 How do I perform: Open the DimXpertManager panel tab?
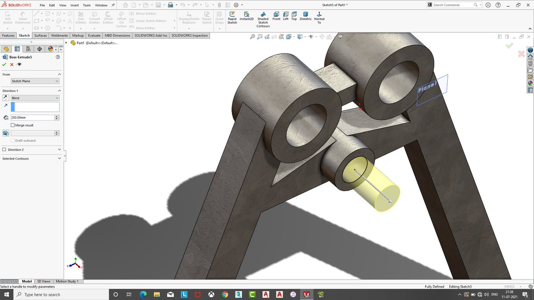click(40, 49)
